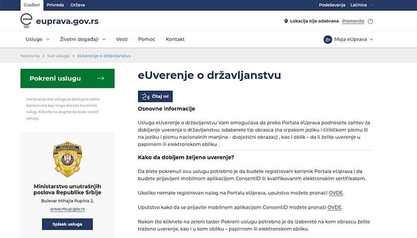Click the location pin icon

click(x=286, y=21)
